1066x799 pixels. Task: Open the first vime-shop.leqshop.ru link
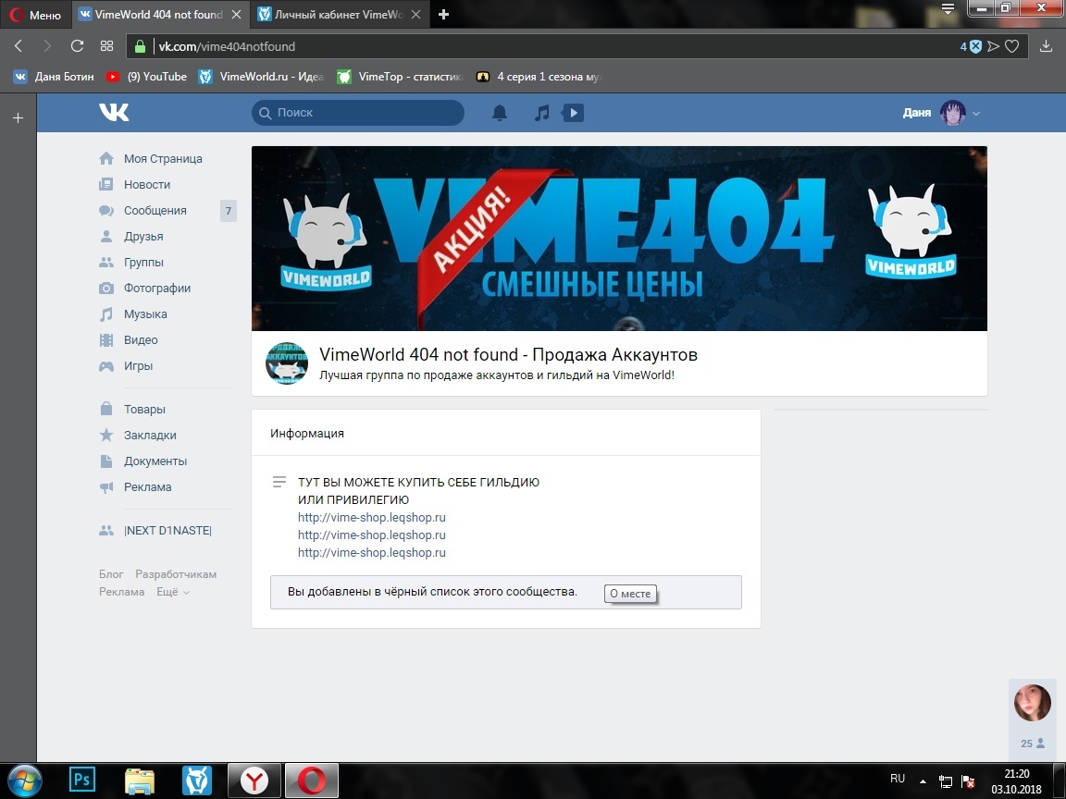pos(371,518)
